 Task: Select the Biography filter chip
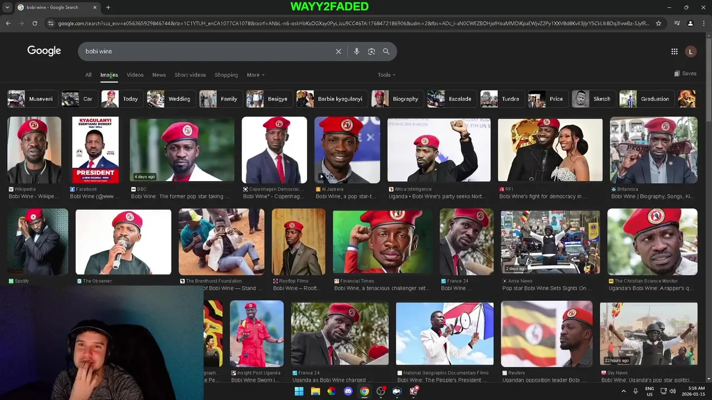click(x=397, y=99)
